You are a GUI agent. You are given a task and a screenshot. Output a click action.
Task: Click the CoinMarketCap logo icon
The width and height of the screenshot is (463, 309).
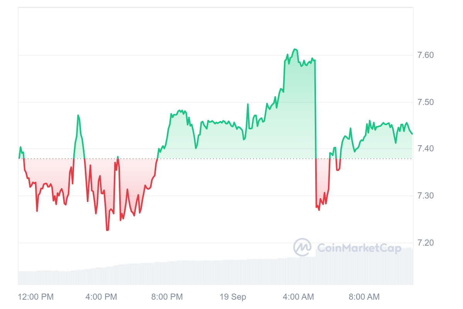(302, 247)
